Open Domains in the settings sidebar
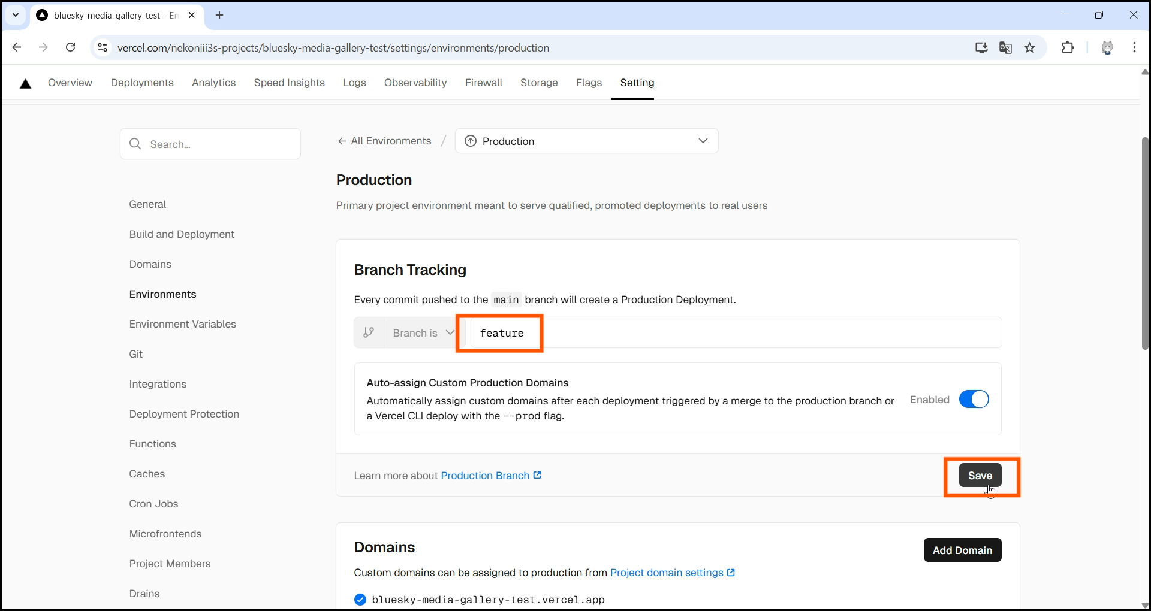The image size is (1151, 611). click(150, 264)
